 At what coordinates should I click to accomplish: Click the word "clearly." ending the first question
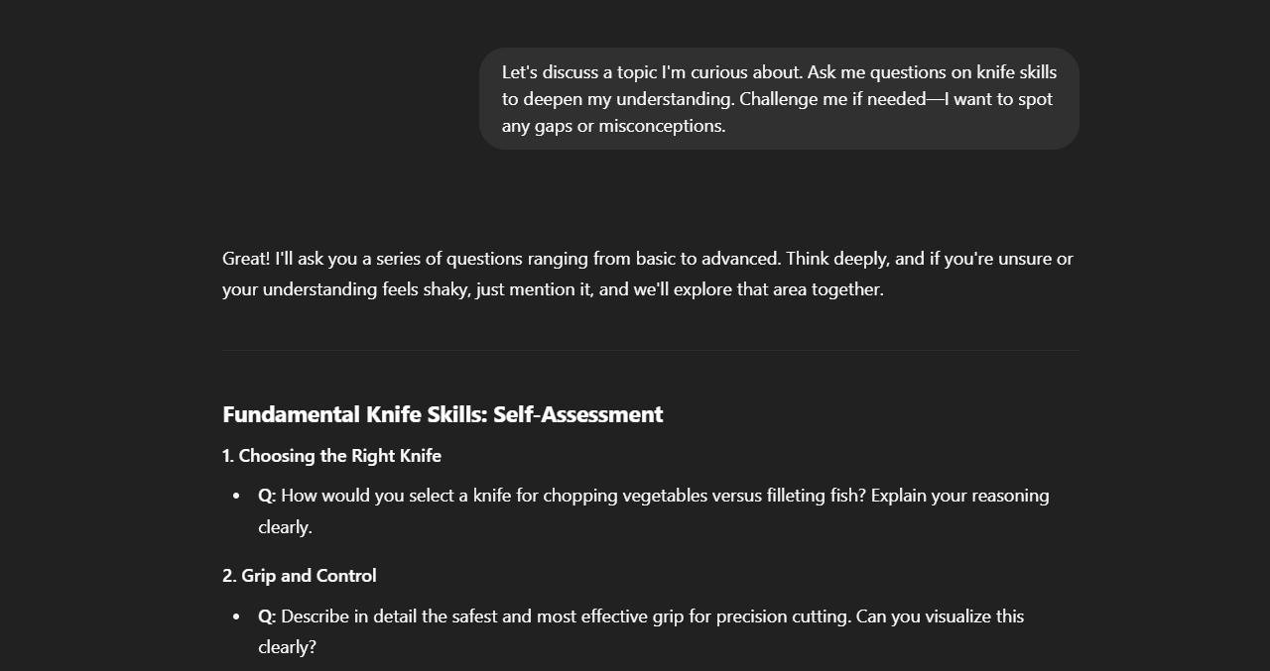(x=285, y=527)
